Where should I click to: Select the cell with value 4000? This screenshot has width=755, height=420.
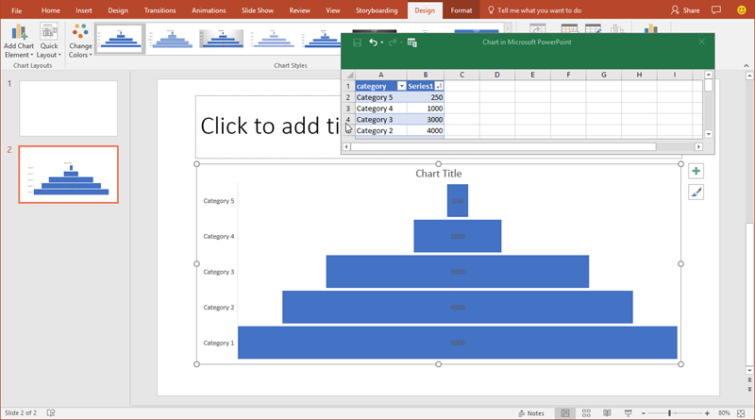[x=426, y=130]
